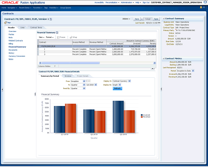208x167 pixels.
Task: Go to the Home link
Action: pos(4,8)
